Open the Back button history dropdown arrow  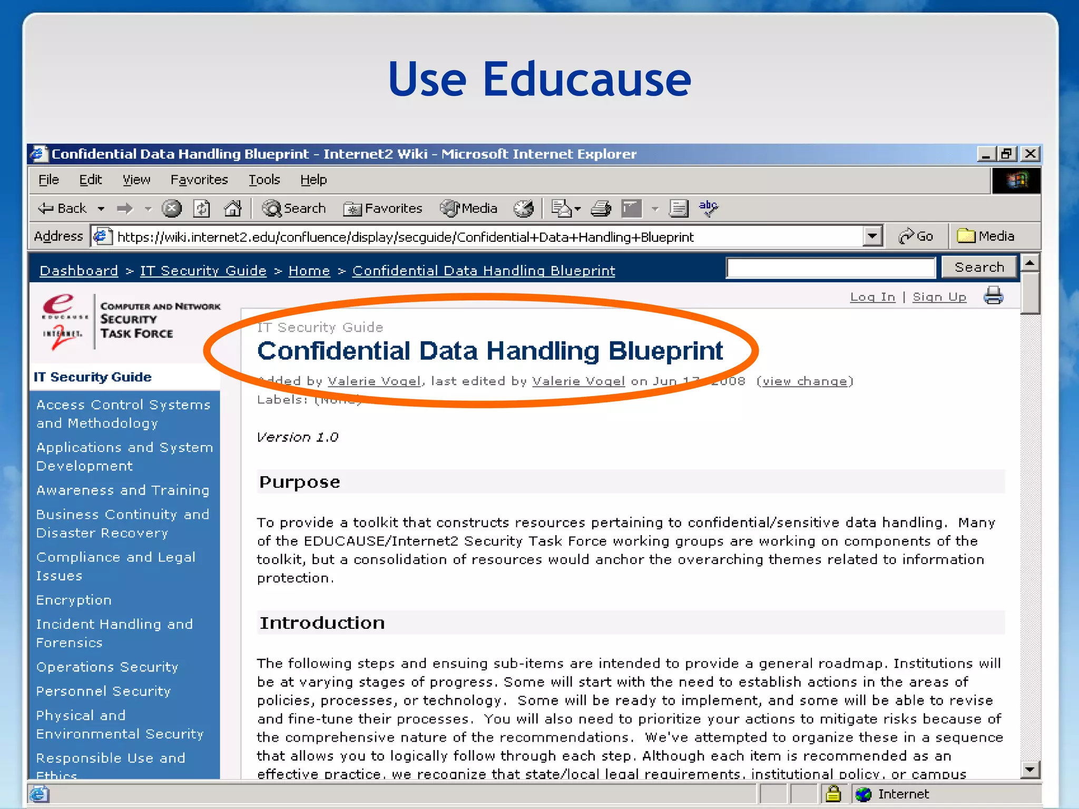click(101, 209)
